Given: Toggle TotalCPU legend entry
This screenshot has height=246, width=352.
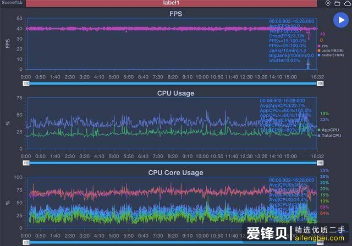Looking at the screenshot, I should coord(329,135).
